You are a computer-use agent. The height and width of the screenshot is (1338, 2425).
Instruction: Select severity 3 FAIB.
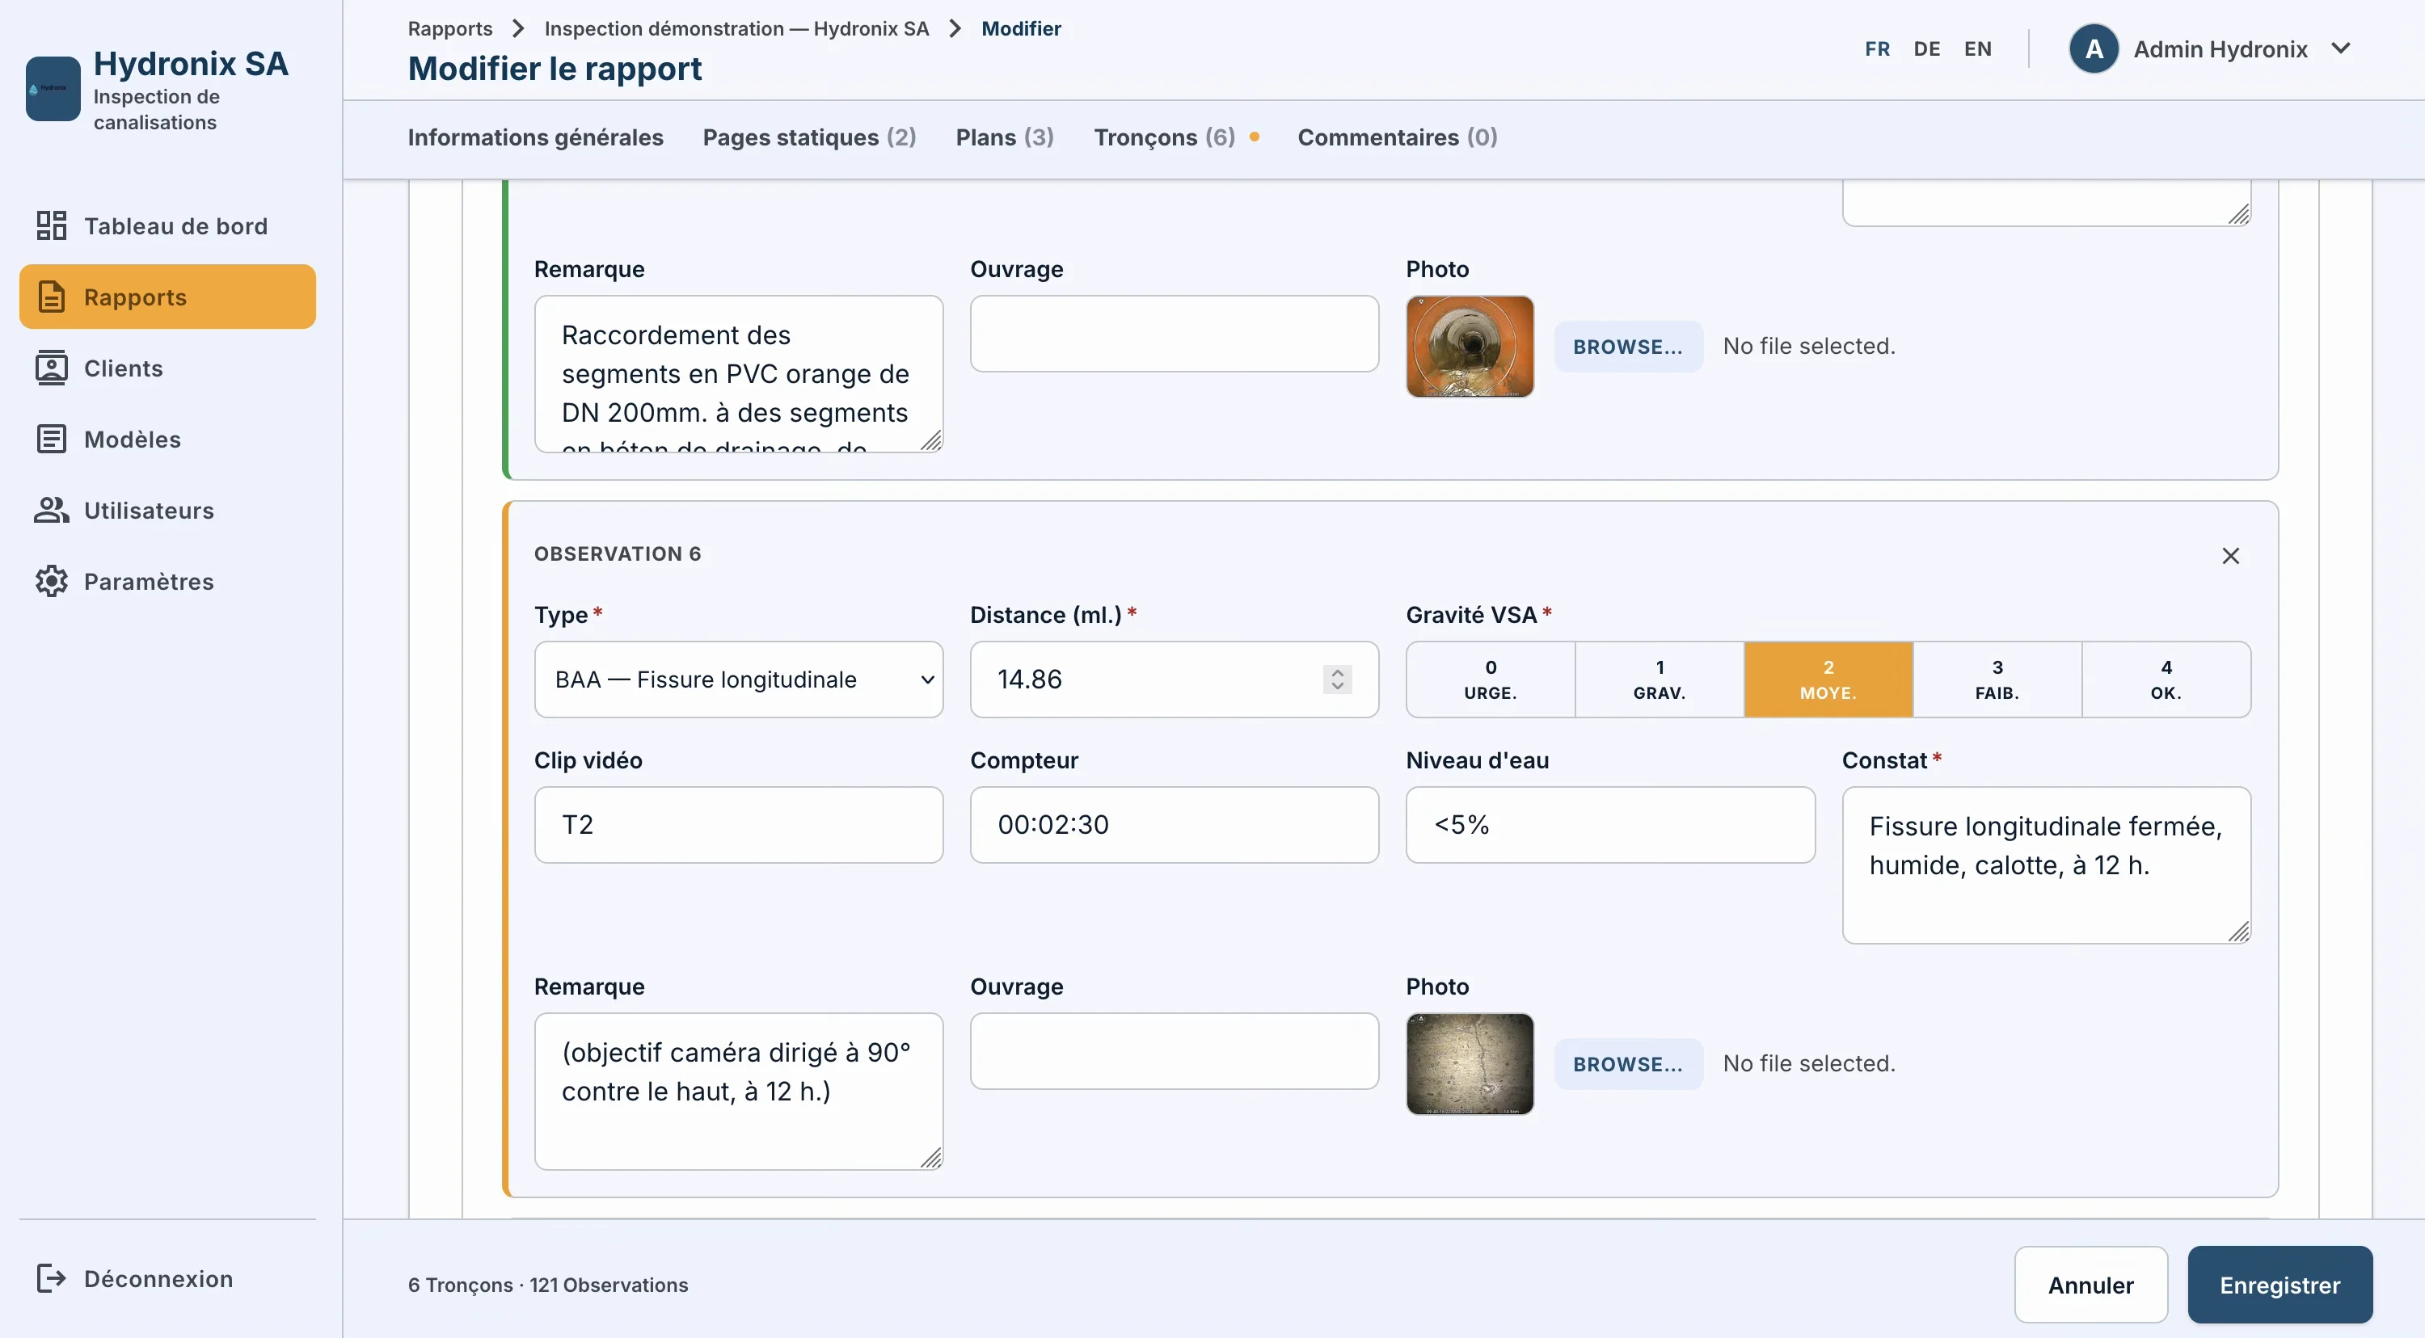1997,680
